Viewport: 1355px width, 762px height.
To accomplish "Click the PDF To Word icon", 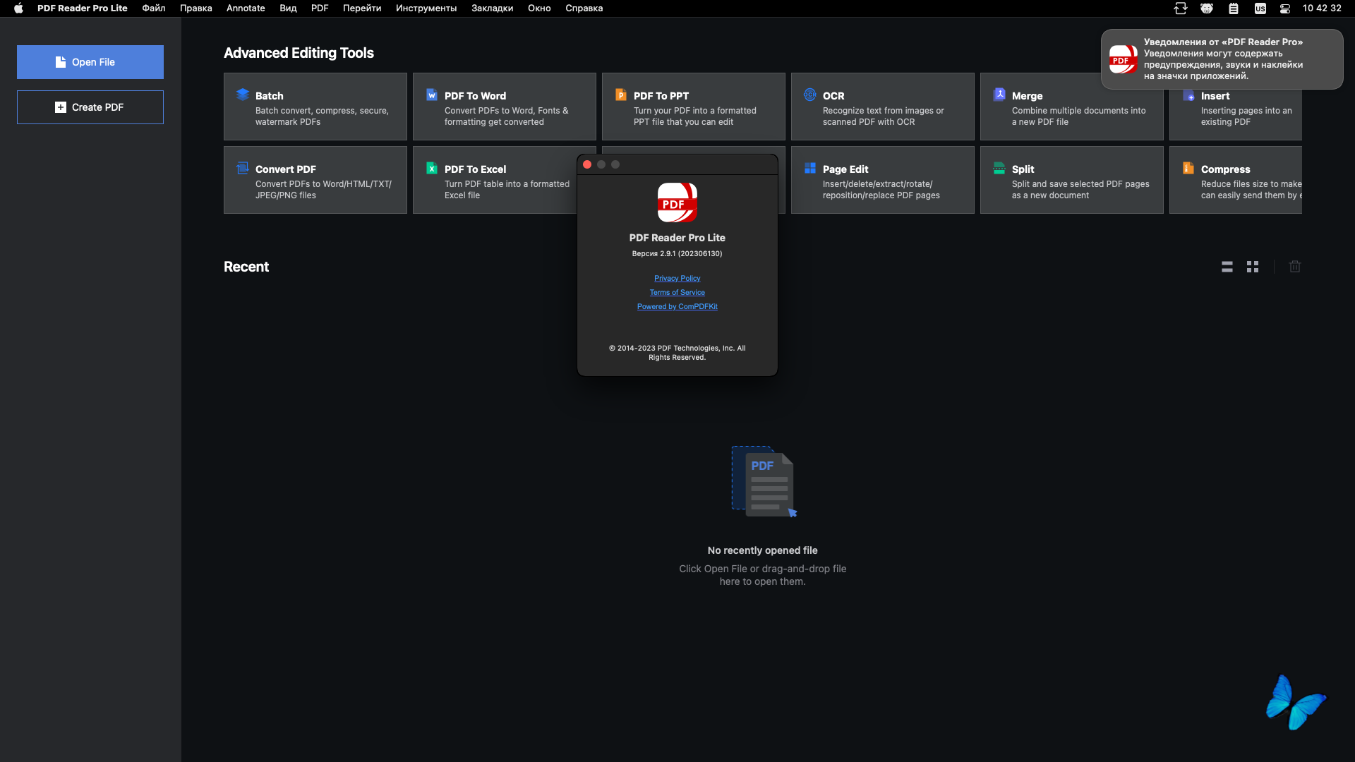I will click(x=432, y=95).
